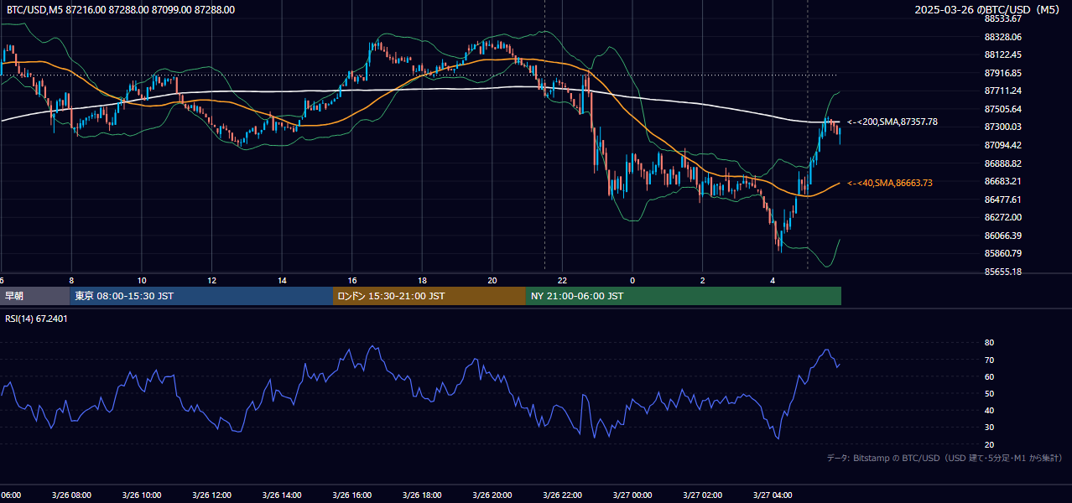The height and width of the screenshot is (503, 1072).
Task: Click the 東京 08:00-15:30 JST session bar
Action: click(201, 296)
